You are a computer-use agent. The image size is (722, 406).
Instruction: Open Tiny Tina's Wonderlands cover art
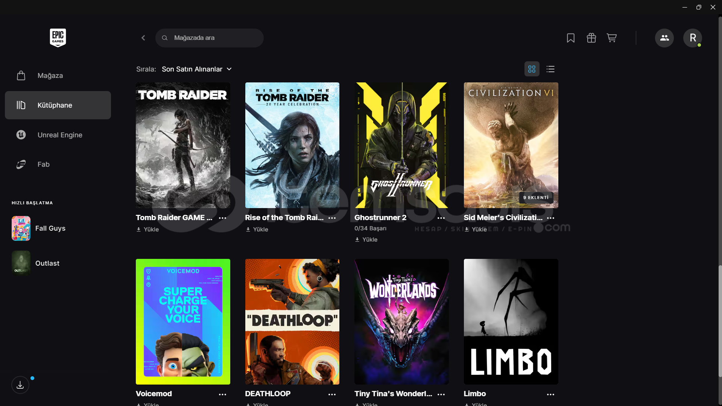(x=401, y=322)
